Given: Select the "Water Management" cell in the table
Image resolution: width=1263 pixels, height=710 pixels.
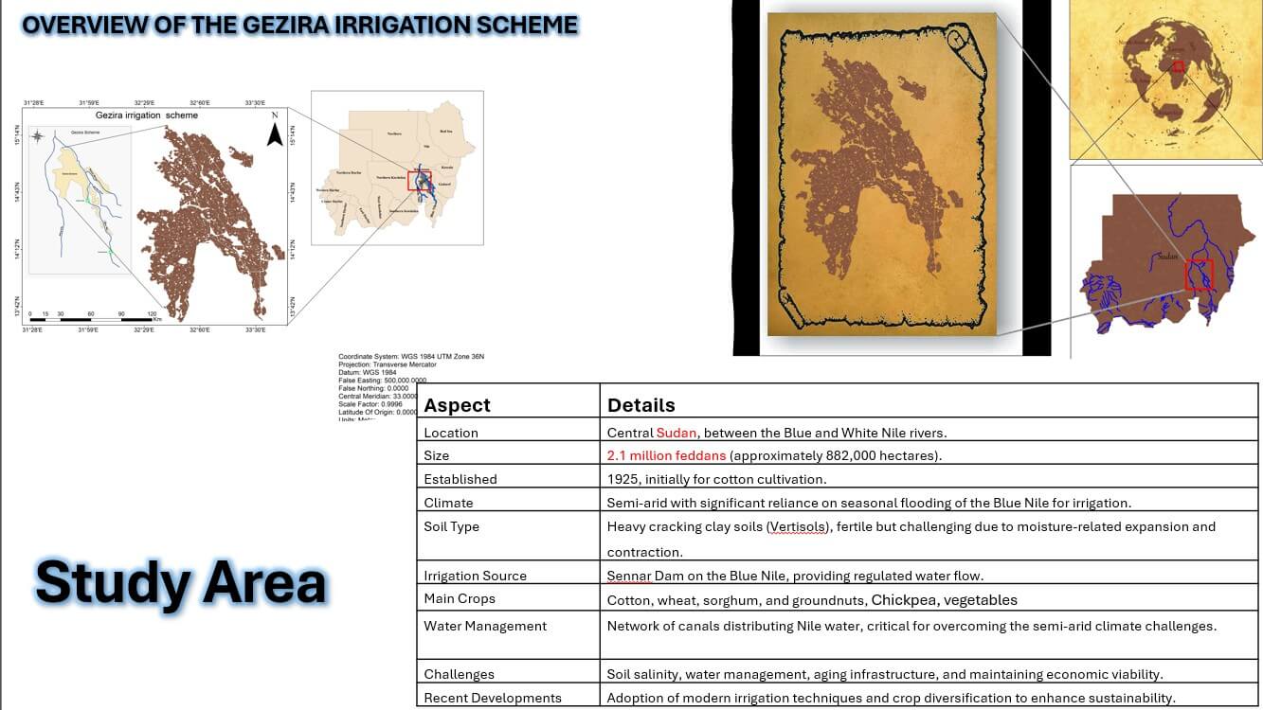Looking at the screenshot, I should [508, 635].
